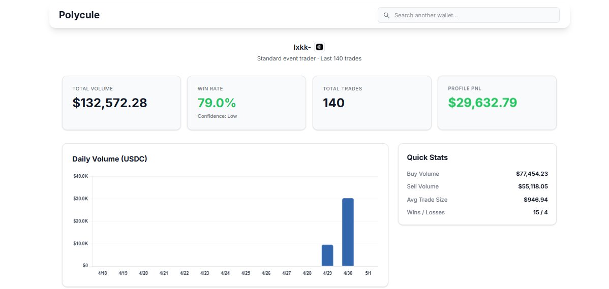This screenshot has width=609, height=289.
Task: Click the 4/22 date label
Action: point(184,273)
